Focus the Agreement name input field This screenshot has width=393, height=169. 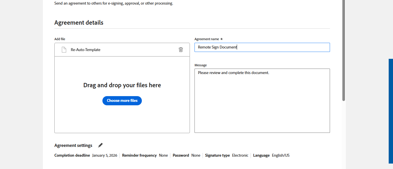point(262,47)
